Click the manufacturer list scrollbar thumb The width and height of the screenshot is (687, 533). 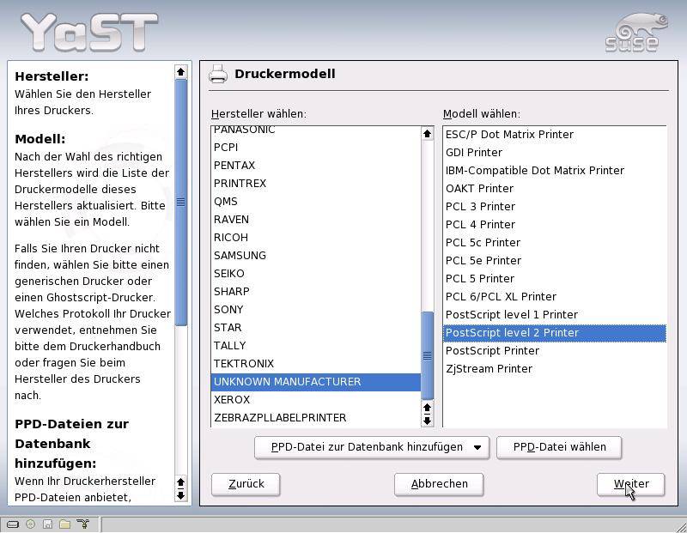coord(427,355)
